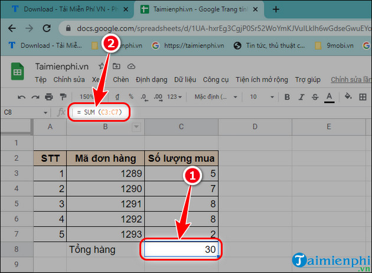Close the Taimienphi.vn Google Trang tính tab
This screenshot has height=273, width=372.
pos(255,9)
